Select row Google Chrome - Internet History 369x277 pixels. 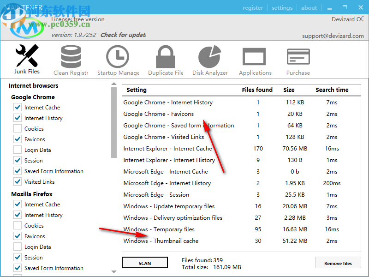pyautogui.click(x=241, y=102)
